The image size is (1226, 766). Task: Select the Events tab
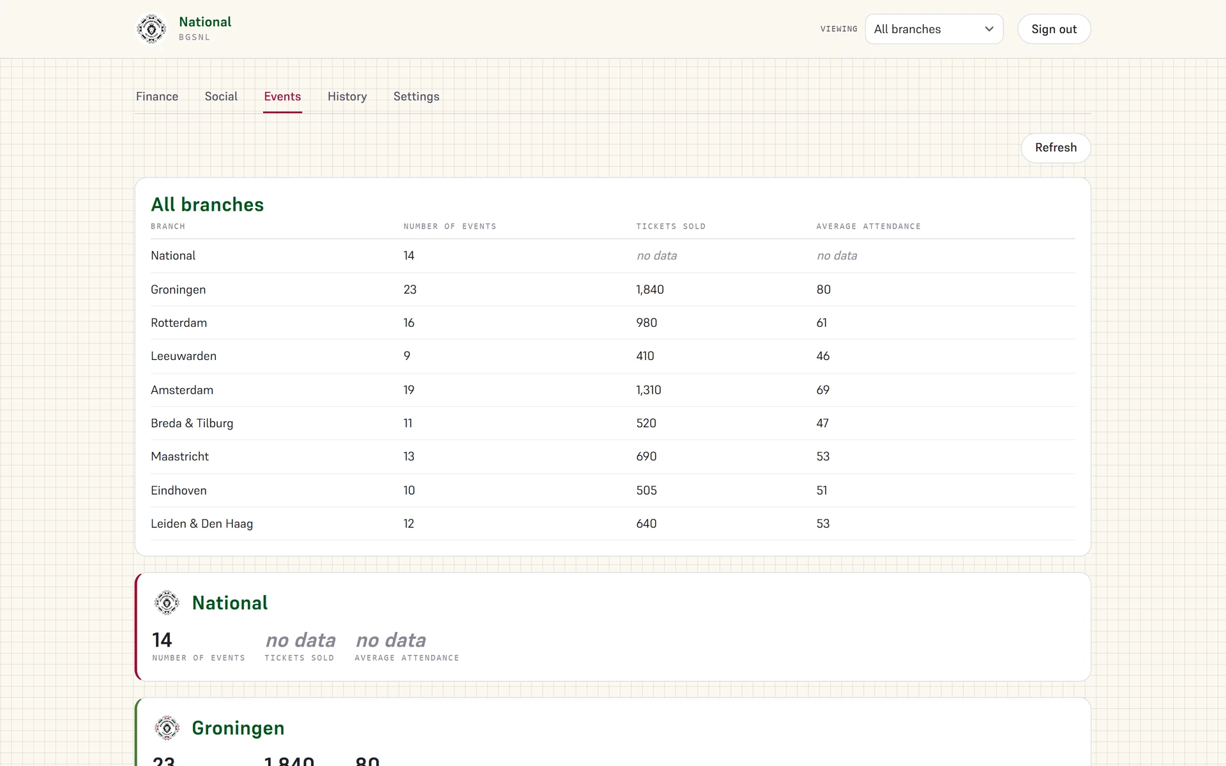[x=282, y=96]
